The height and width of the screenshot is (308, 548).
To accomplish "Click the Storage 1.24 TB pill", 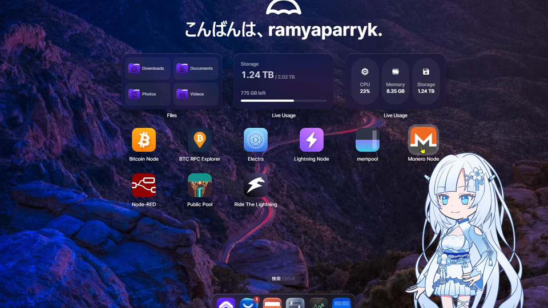I will [426, 82].
